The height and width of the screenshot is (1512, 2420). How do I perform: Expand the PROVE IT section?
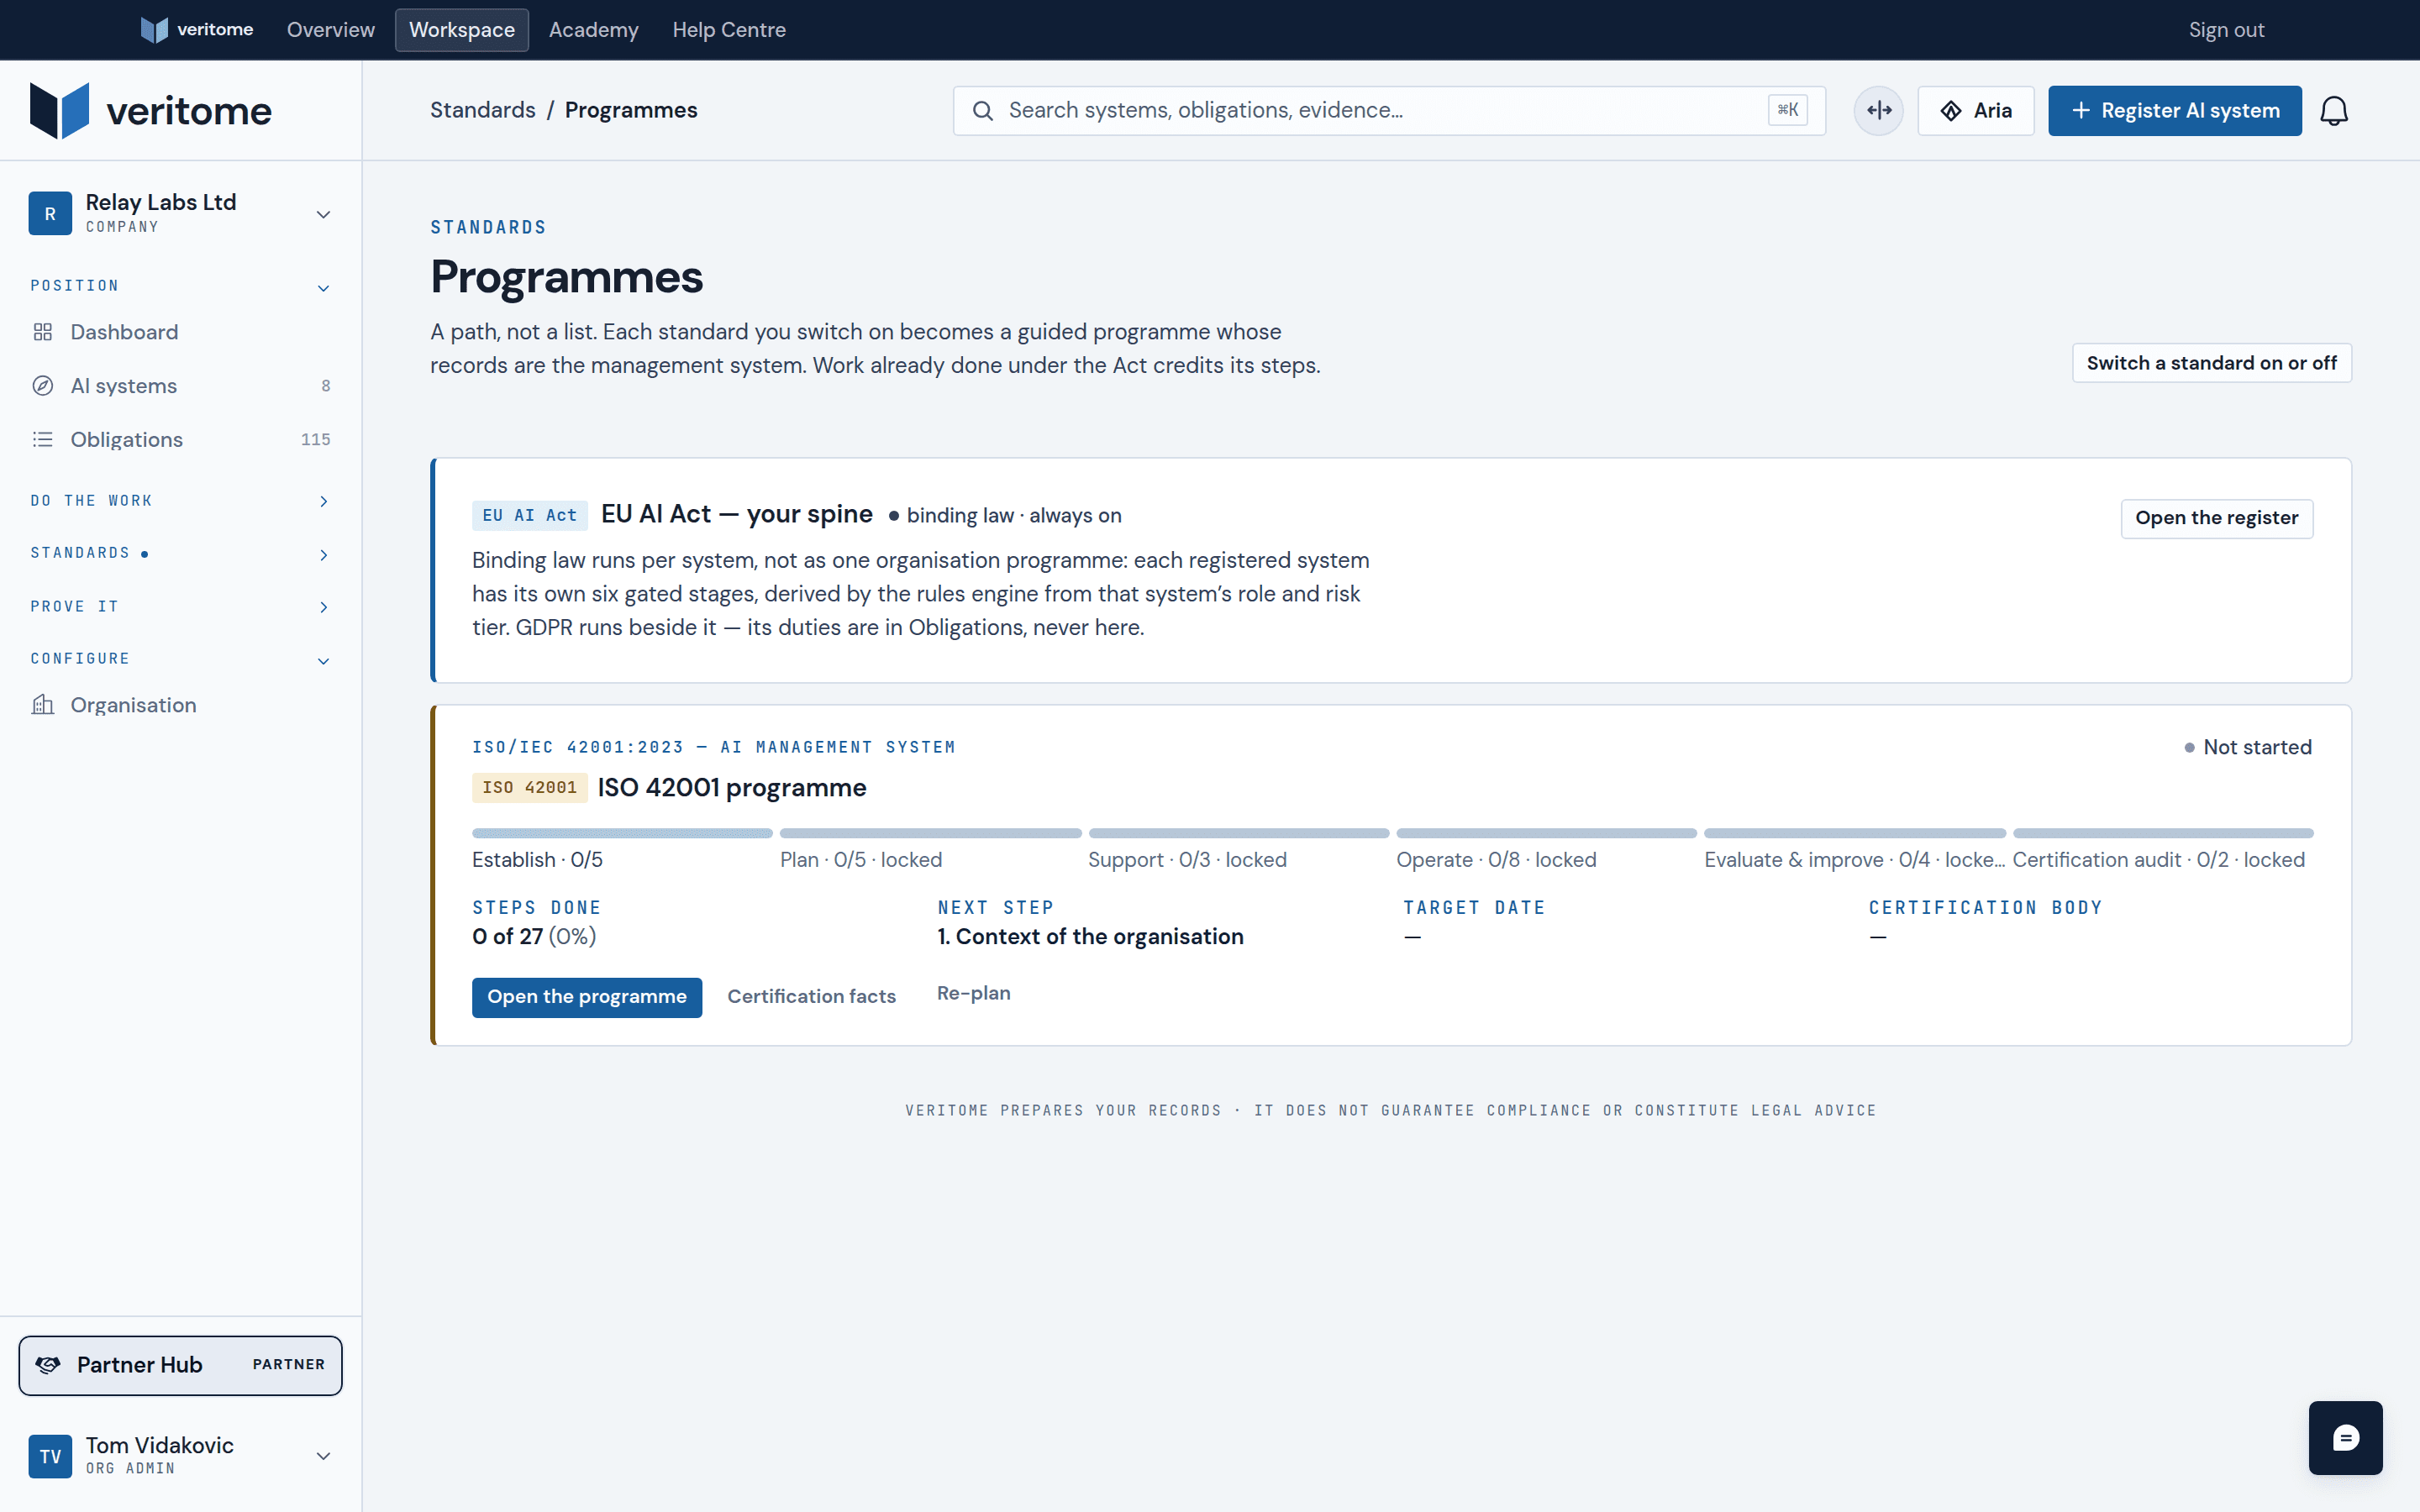tap(323, 607)
